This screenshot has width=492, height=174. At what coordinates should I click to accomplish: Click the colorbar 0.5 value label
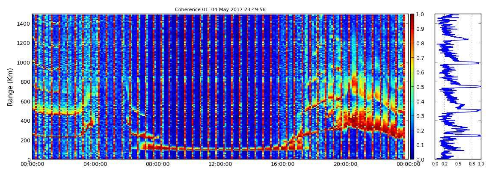point(419,87)
